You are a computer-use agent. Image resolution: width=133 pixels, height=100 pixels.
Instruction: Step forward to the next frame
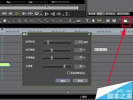coord(24,14)
